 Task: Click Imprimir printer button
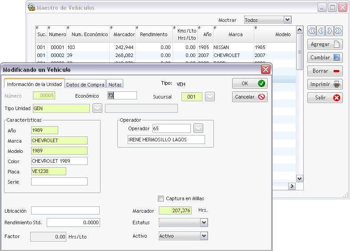click(325, 84)
